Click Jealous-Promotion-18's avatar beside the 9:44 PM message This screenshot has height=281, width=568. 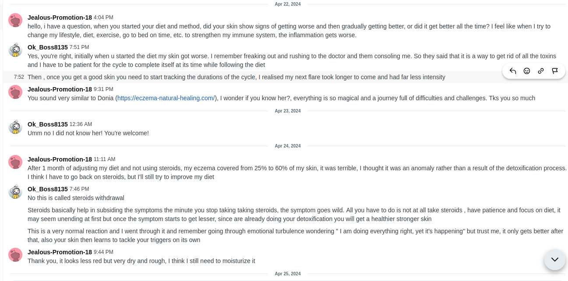point(15,255)
